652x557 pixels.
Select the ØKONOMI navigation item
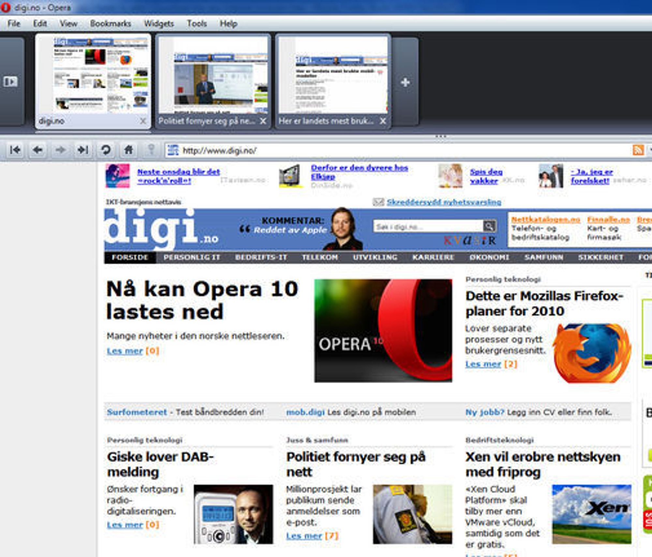click(x=489, y=257)
